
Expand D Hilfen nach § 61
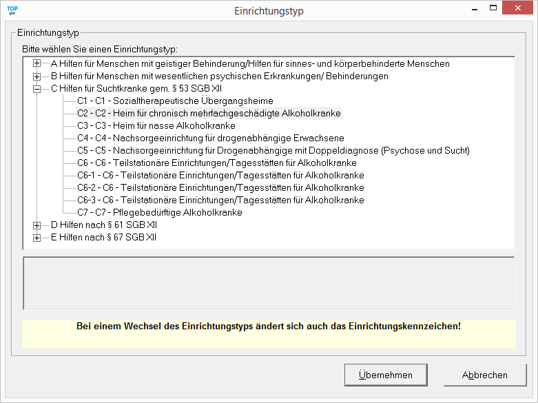37,225
